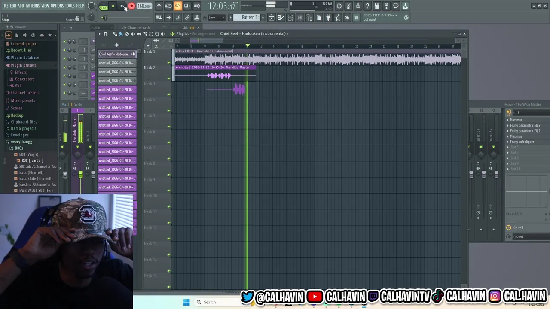Image resolution: width=550 pixels, height=309 pixels.
Task: Open the VIEW menu
Action: 45,6
